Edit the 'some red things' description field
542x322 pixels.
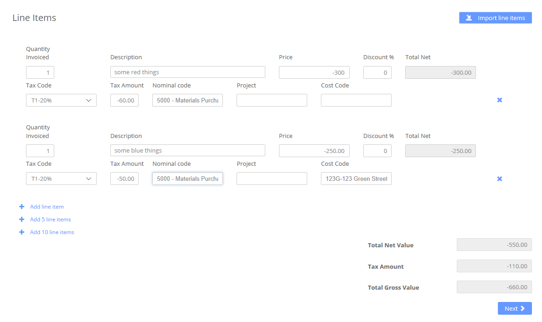[x=188, y=72]
